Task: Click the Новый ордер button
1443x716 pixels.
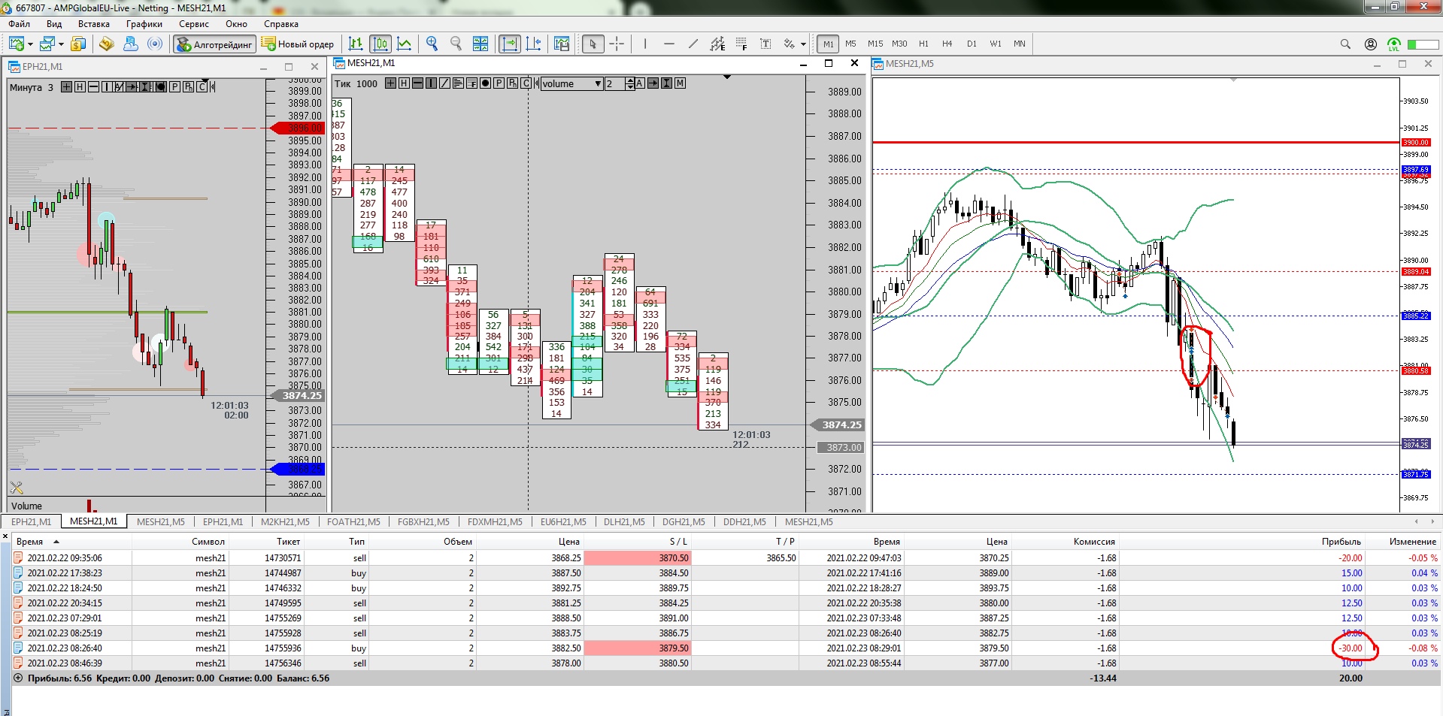Action: pos(298,44)
